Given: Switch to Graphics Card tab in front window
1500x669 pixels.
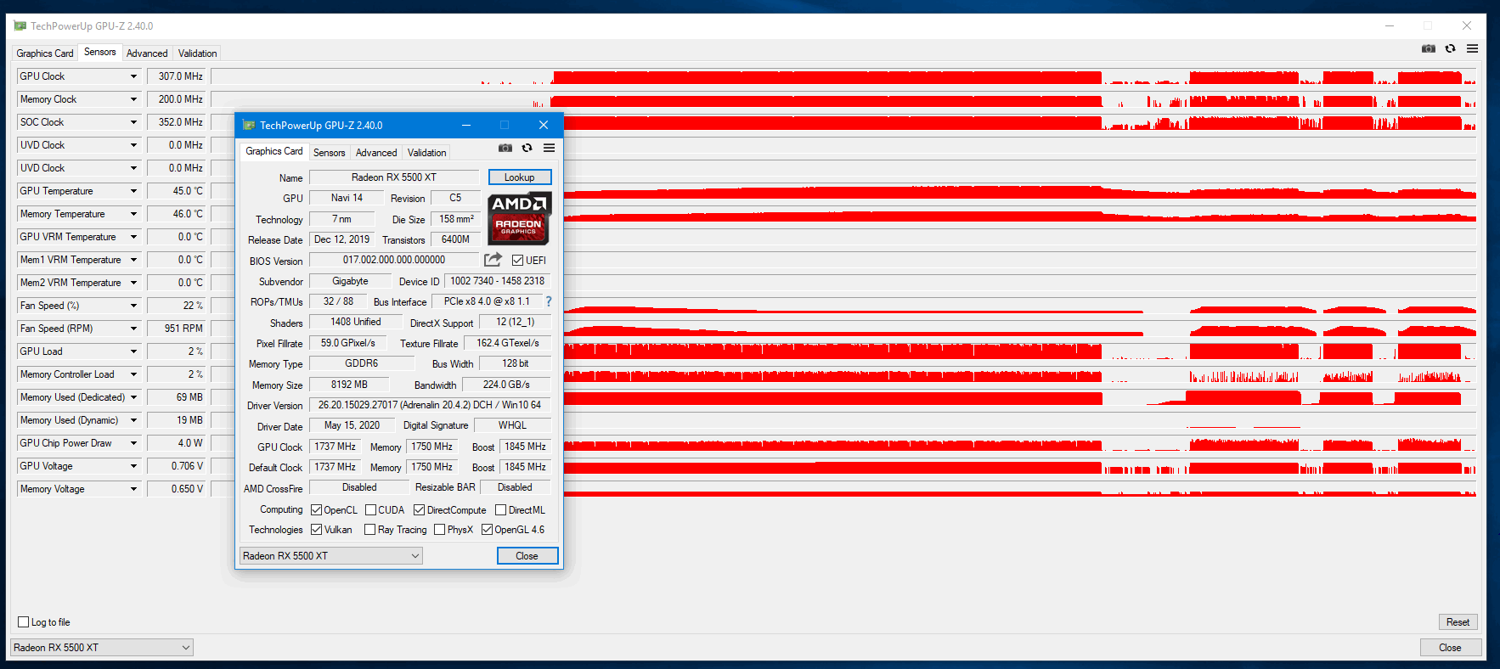Looking at the screenshot, I should pos(274,151).
